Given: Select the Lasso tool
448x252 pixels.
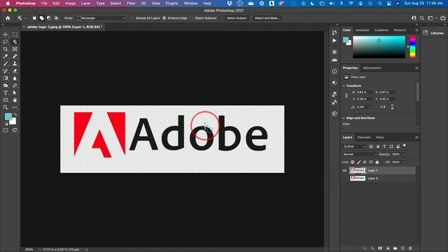Looking at the screenshot, I should tap(6, 42).
